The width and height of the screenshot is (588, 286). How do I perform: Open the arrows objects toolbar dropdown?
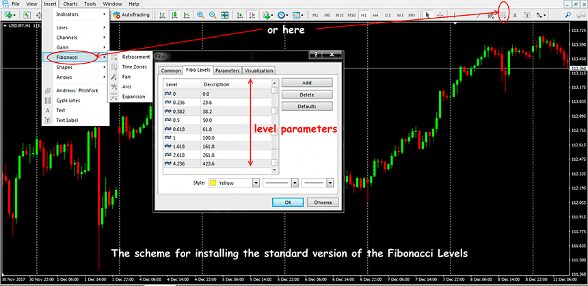540,15
